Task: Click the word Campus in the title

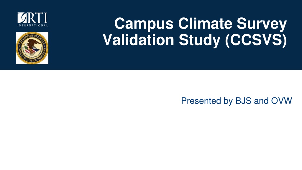Action: (144, 24)
